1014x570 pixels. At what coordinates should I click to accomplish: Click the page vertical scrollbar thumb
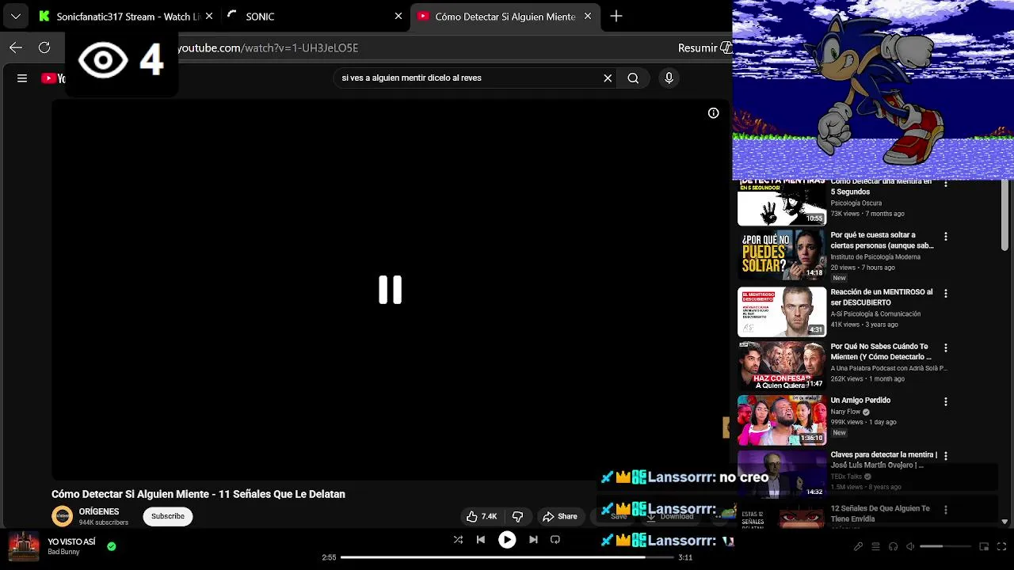(1004, 216)
